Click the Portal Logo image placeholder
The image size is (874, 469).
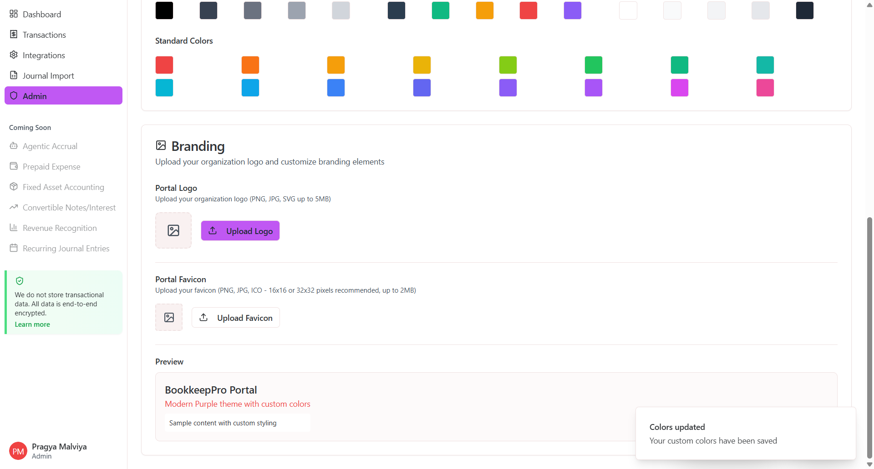(173, 230)
